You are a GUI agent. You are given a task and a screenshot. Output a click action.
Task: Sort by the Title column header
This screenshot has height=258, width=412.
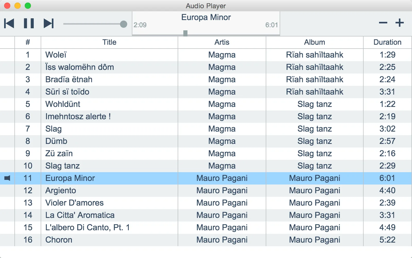[109, 42]
